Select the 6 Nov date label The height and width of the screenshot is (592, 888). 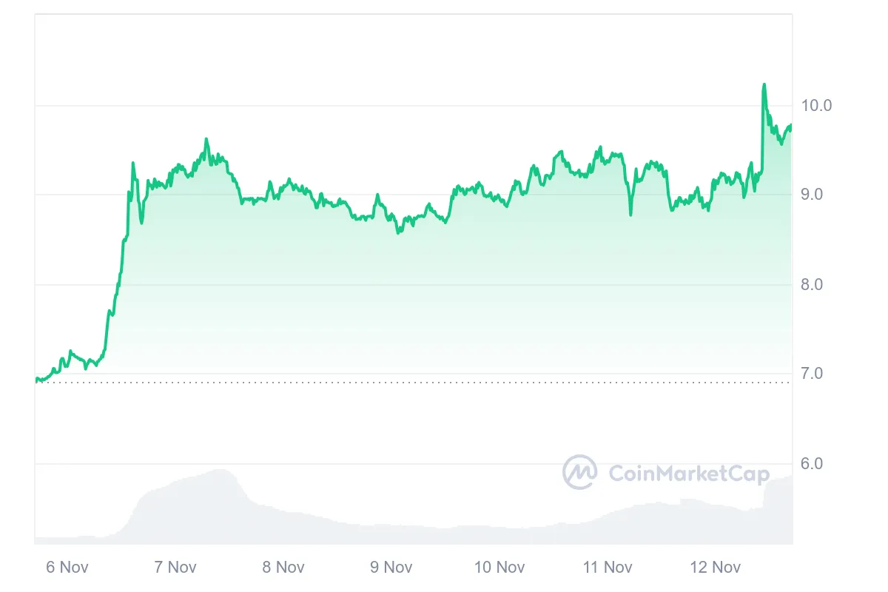(x=67, y=568)
